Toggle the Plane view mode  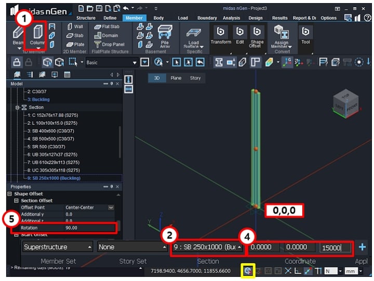(x=176, y=78)
